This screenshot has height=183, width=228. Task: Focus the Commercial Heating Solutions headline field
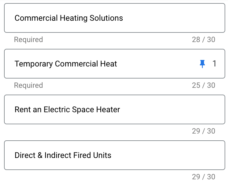[115, 18]
